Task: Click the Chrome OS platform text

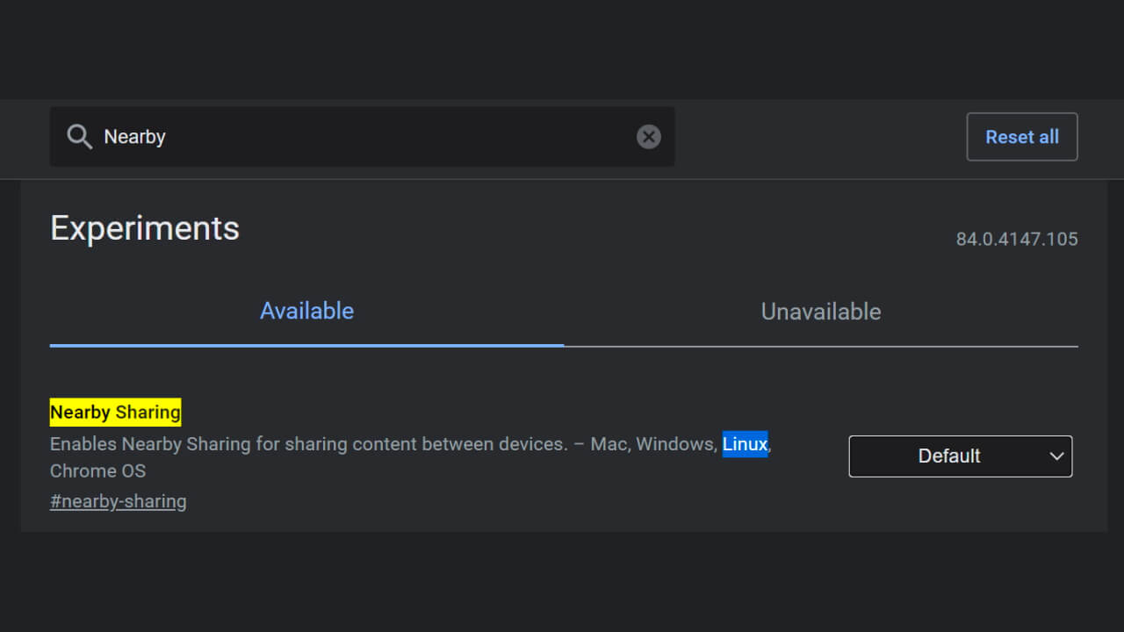Action: tap(97, 471)
